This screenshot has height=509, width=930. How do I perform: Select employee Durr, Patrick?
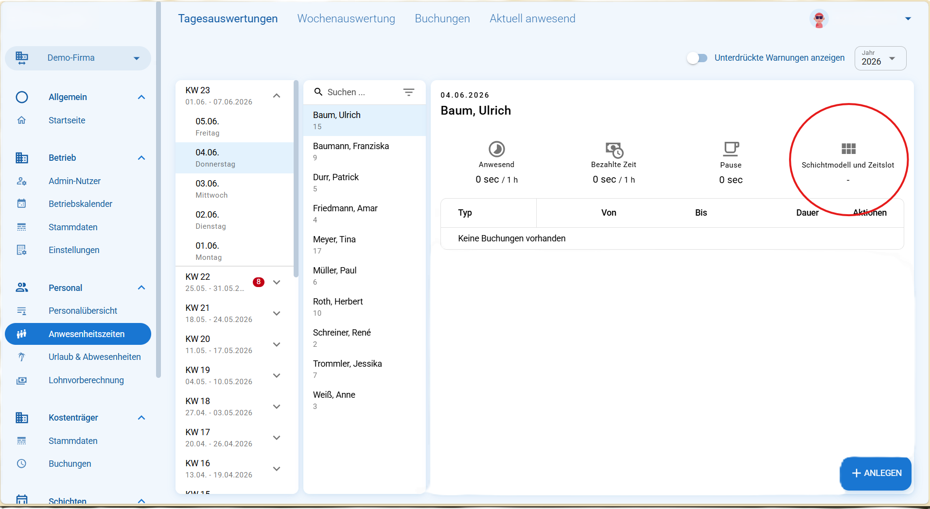(x=364, y=183)
